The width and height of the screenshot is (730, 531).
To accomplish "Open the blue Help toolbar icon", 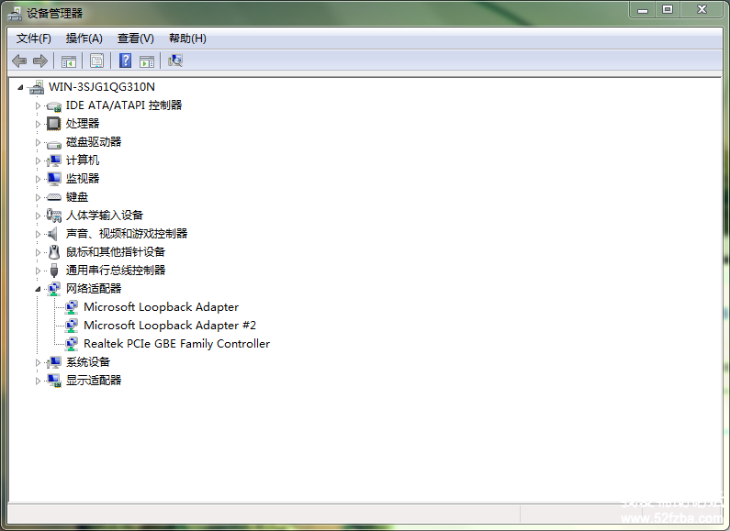I will tap(125, 61).
